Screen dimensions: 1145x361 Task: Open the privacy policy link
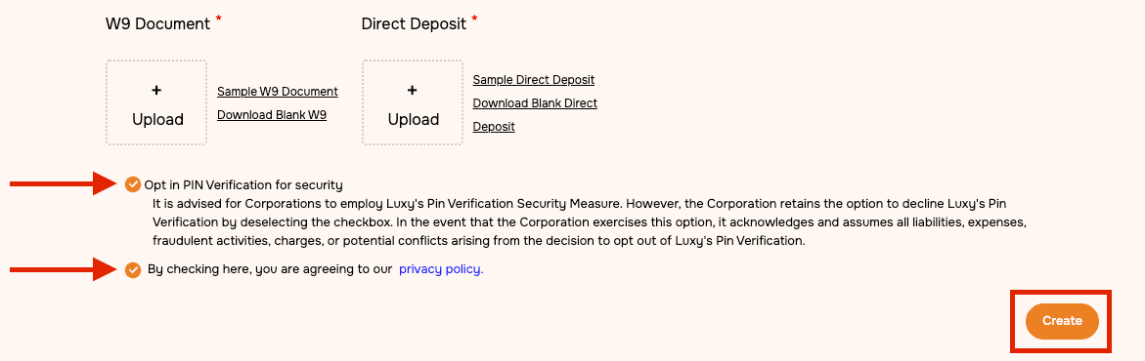(x=441, y=269)
